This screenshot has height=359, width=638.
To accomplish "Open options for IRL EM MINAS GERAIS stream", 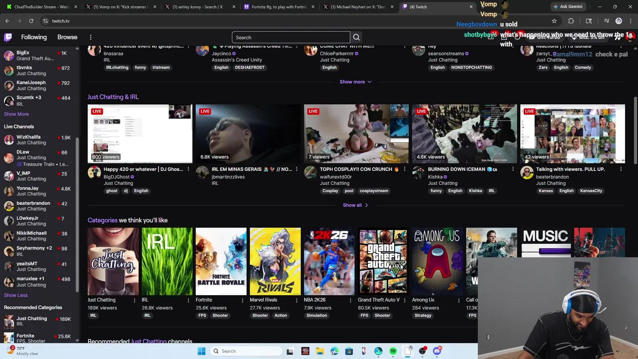I will coord(296,170).
